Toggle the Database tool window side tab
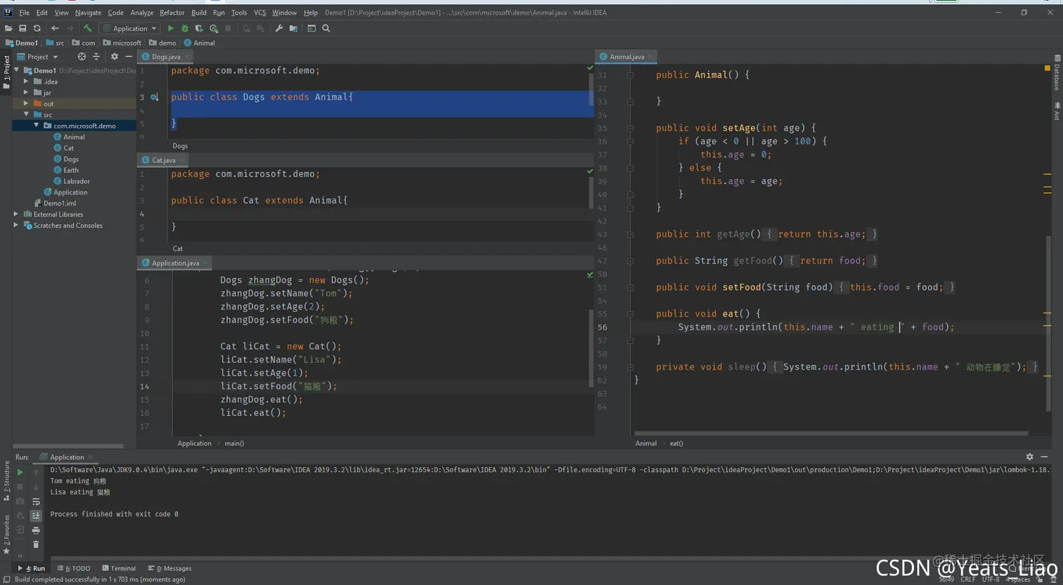The width and height of the screenshot is (1063, 585). click(1057, 72)
